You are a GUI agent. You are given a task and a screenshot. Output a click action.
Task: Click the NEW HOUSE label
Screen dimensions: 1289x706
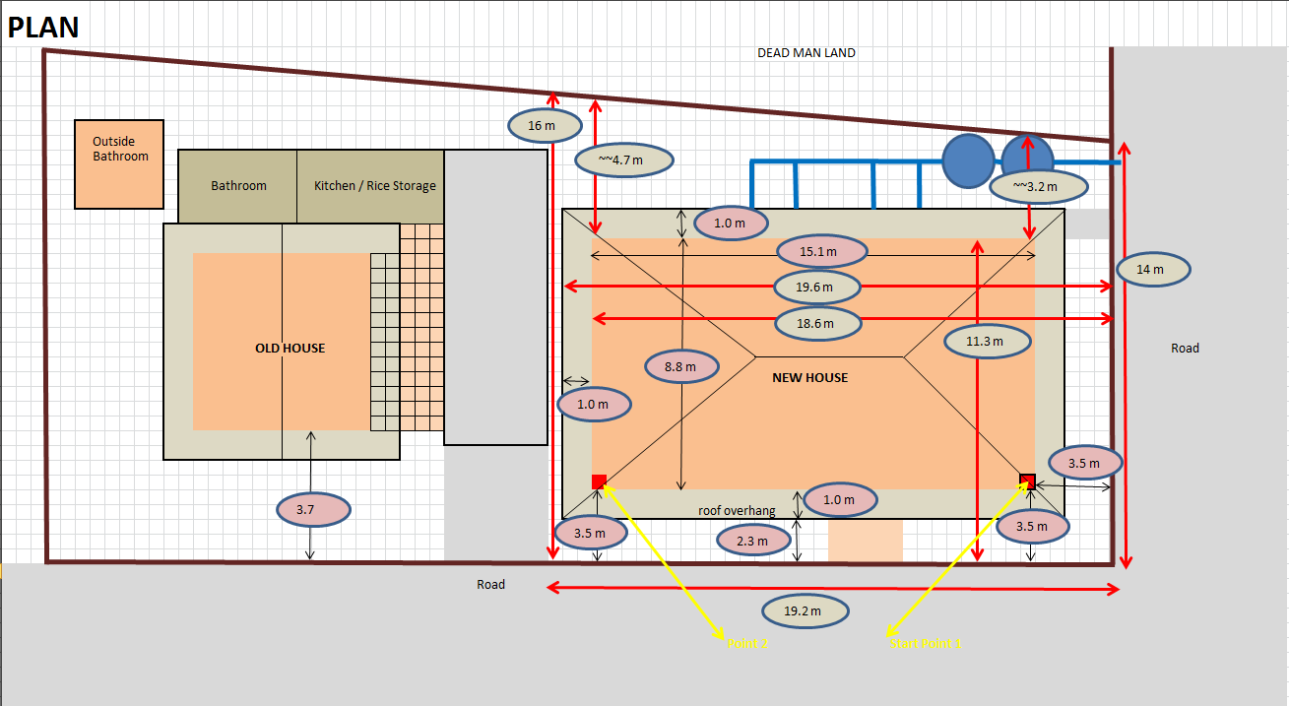809,378
